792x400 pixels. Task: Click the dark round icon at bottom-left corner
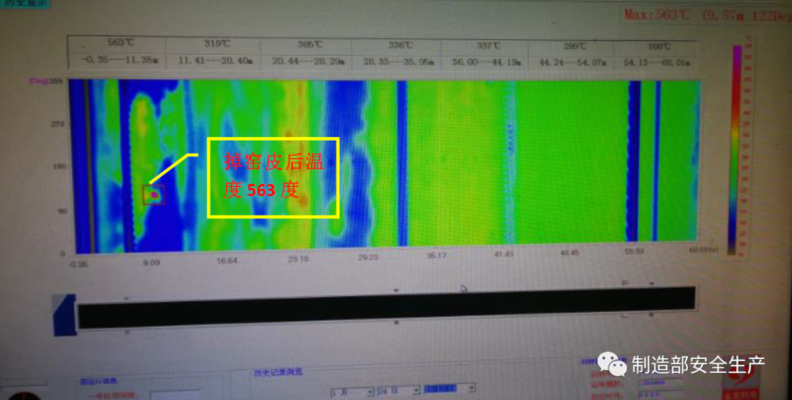[x=20, y=396]
